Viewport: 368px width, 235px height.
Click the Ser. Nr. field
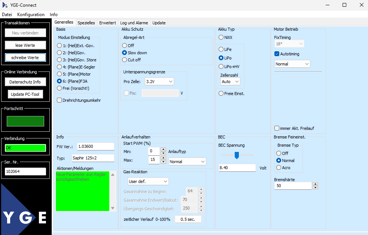tap(25, 171)
